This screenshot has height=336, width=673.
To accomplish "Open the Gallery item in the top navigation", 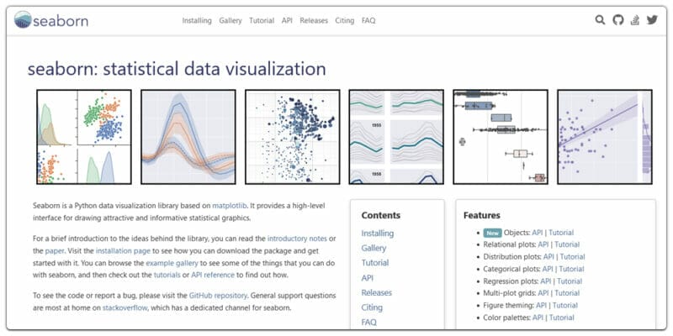I will click(x=231, y=20).
